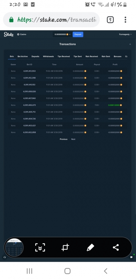
Task: Tap the crop screenshot icon
Action: click(65, 247)
